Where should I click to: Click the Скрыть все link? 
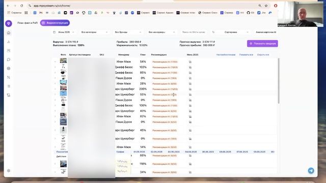(x=263, y=55)
